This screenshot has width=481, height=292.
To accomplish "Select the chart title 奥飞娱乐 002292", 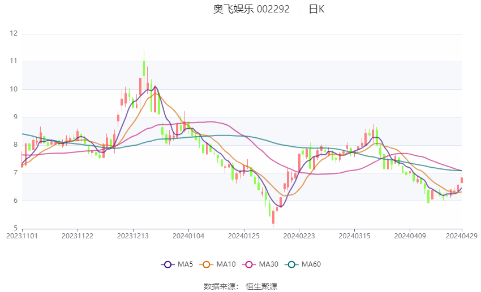I will tap(251, 9).
